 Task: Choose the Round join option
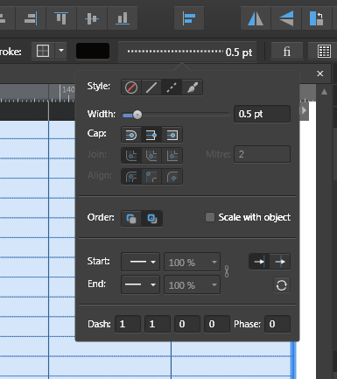(131, 156)
